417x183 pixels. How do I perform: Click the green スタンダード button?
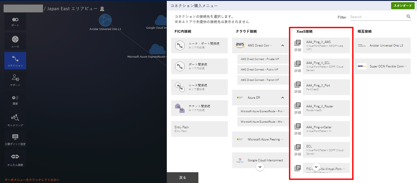click(x=403, y=6)
